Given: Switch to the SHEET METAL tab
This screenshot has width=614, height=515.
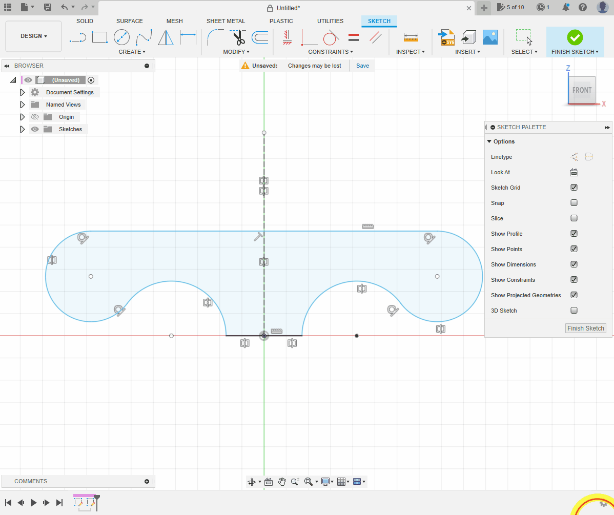Looking at the screenshot, I should (x=226, y=21).
